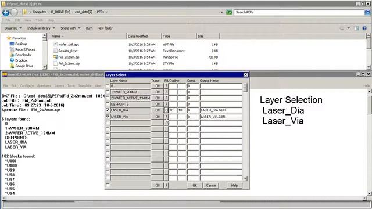Edit the LASER_DIA.GBR output name field
372x209 pixels.
click(x=221, y=110)
